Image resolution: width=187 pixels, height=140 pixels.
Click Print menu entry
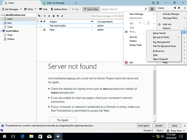135,32
